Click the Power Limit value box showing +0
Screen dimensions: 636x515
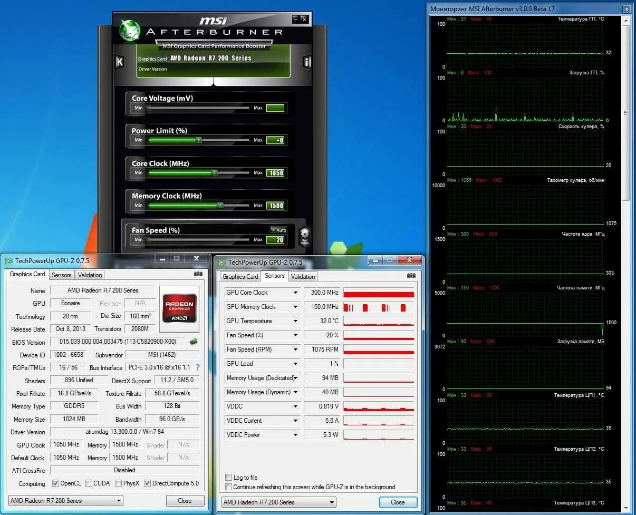click(x=275, y=140)
